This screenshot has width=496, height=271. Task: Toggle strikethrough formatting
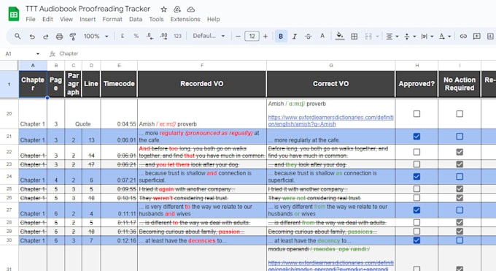309,37
